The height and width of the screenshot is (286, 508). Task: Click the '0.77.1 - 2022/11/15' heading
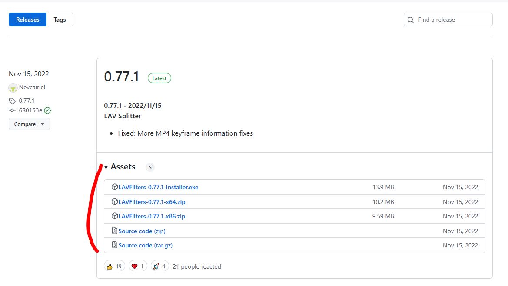click(133, 106)
